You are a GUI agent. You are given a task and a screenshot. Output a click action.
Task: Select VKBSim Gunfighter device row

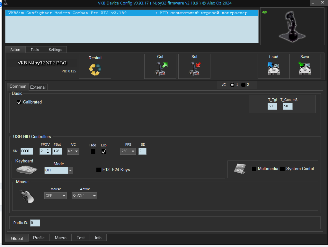132,13
